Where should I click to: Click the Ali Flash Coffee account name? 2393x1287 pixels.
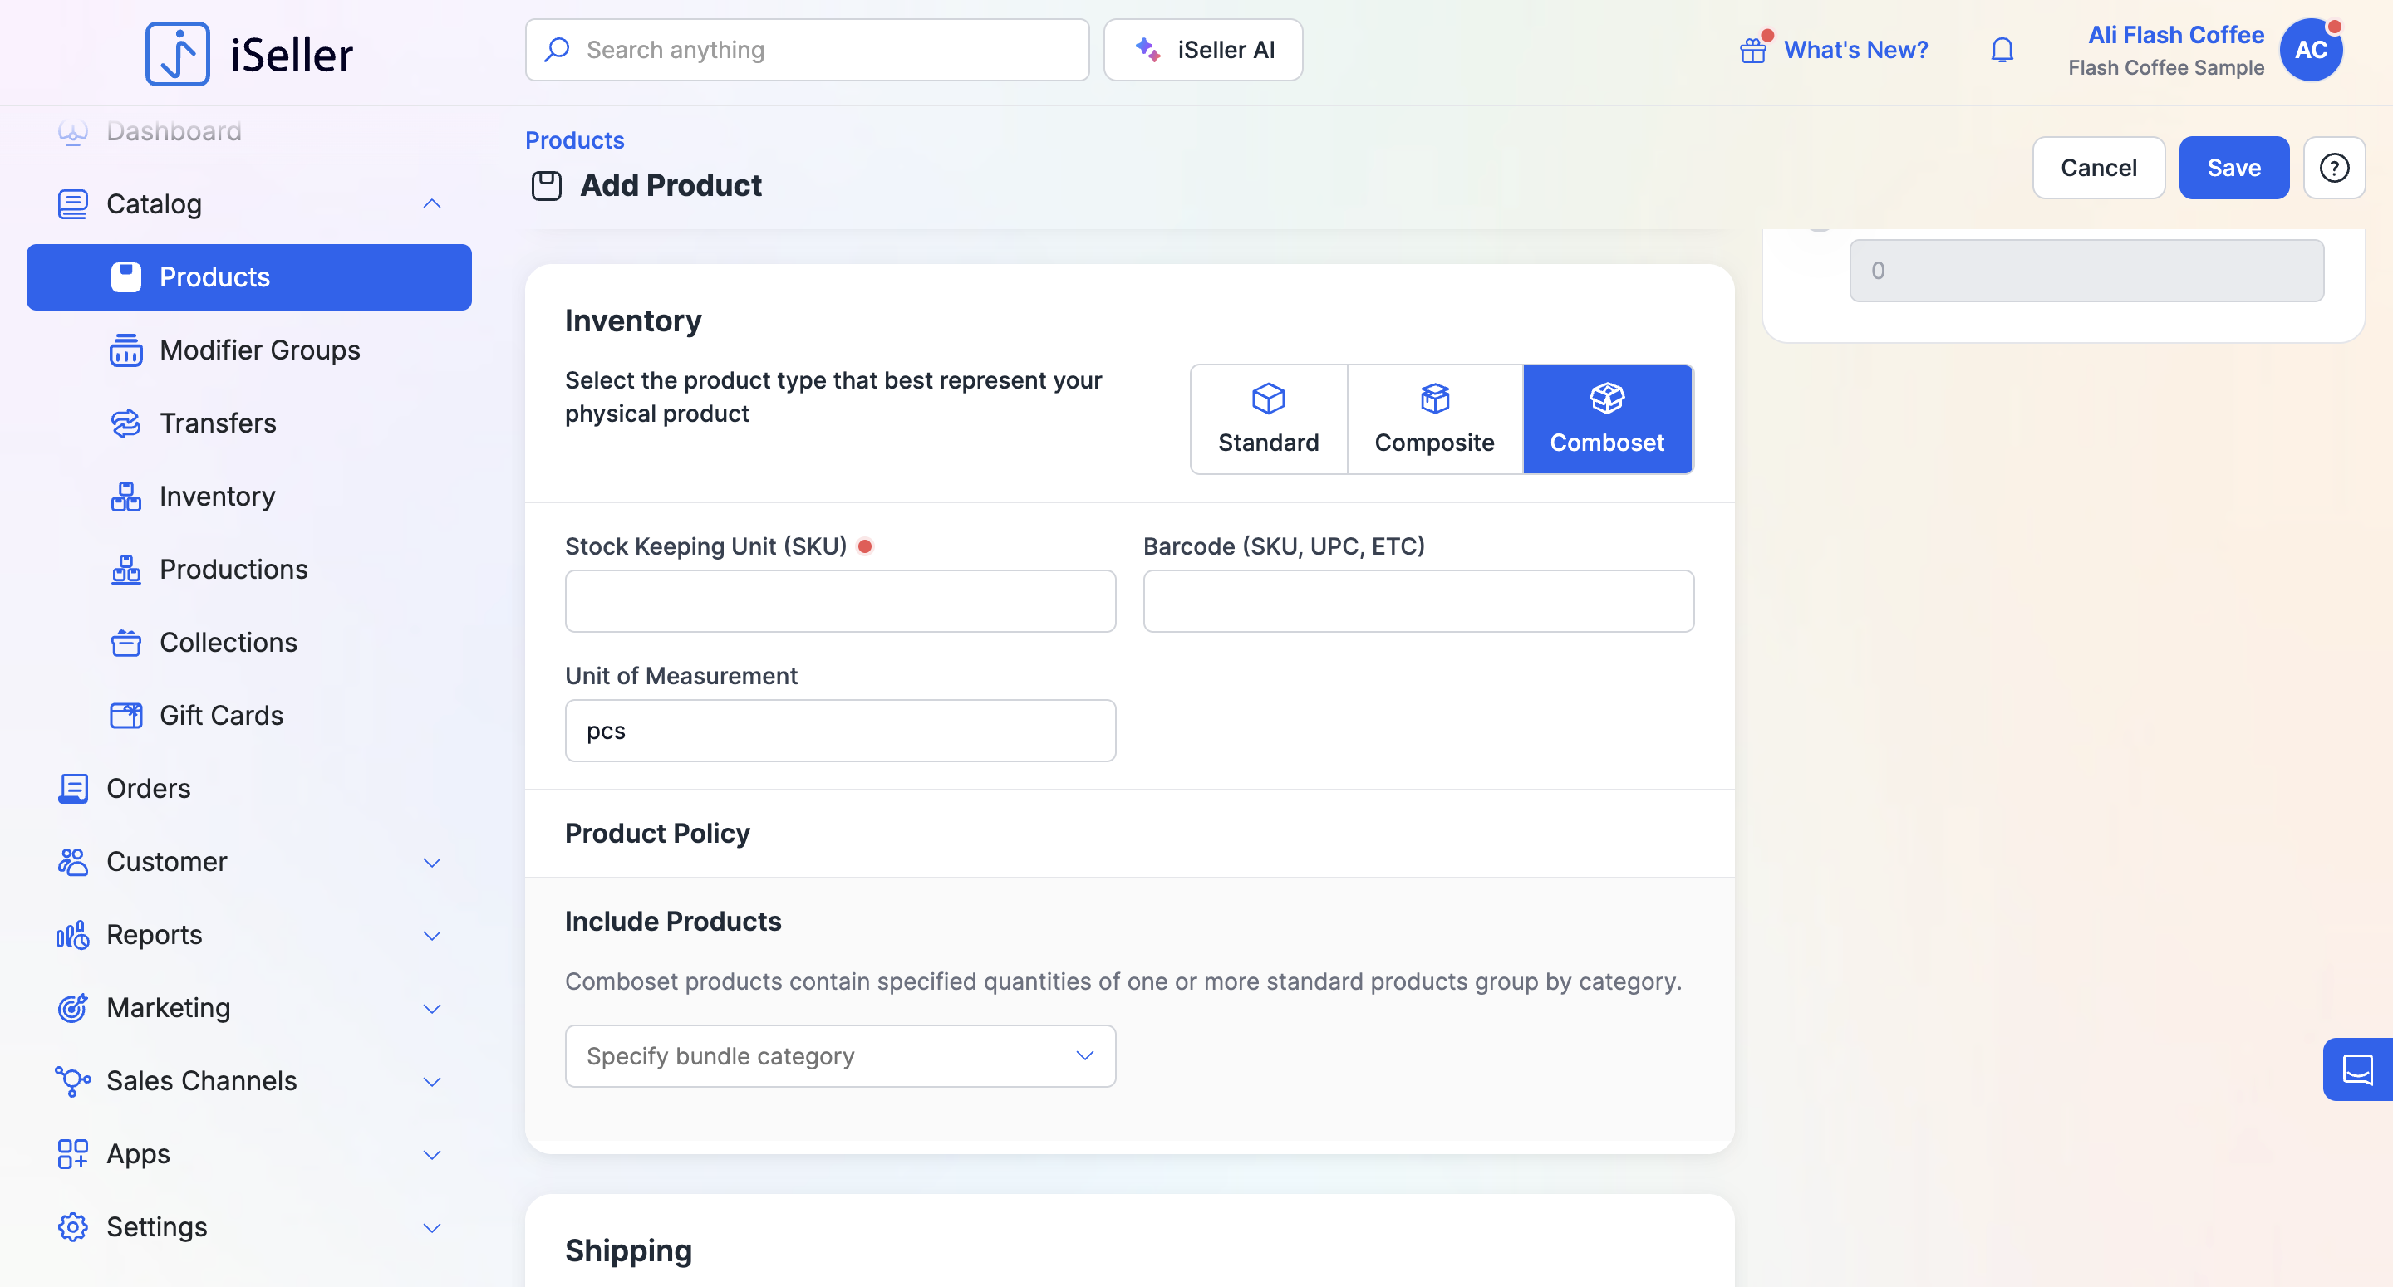pyautogui.click(x=2175, y=34)
